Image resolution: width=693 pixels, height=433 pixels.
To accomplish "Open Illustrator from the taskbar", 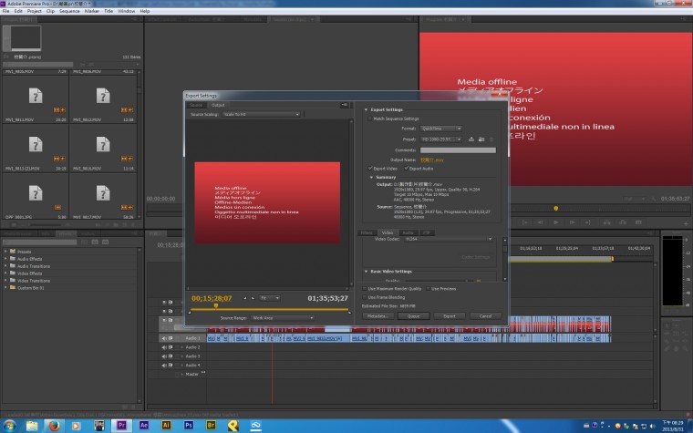I will click(166, 425).
